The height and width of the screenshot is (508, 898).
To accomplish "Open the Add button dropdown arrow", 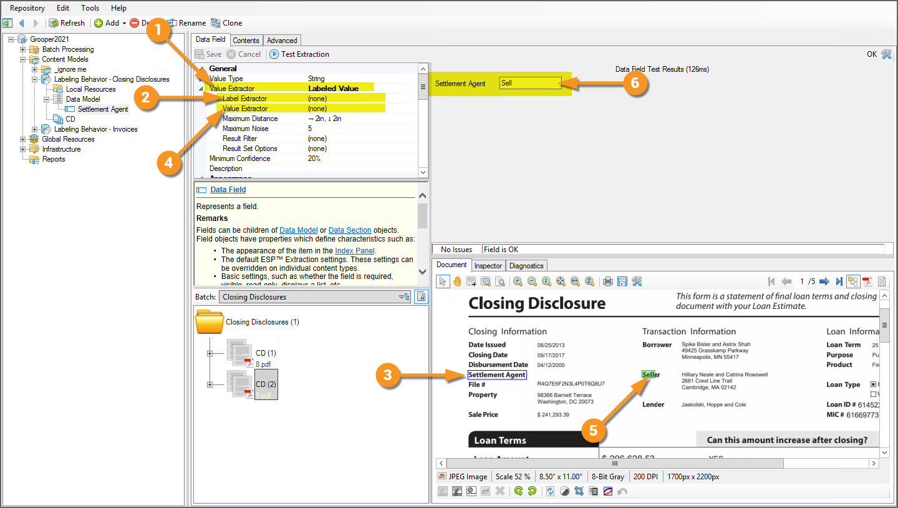I will 124,23.
